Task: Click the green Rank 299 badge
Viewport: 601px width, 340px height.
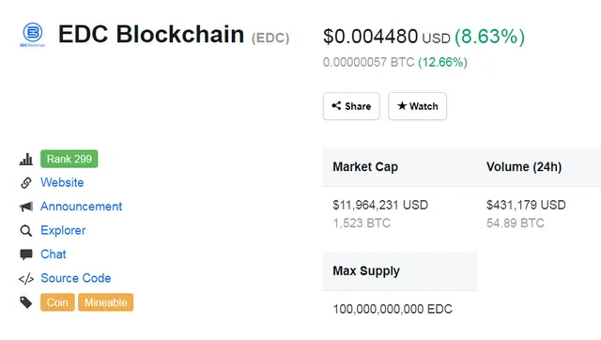Action: [69, 159]
